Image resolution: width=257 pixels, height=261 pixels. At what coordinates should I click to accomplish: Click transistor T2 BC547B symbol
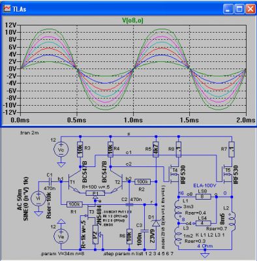[x=117, y=181]
